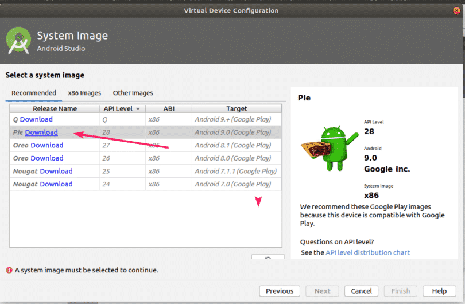The width and height of the screenshot is (465, 304).
Task: Click the Next button
Action: coord(323,291)
